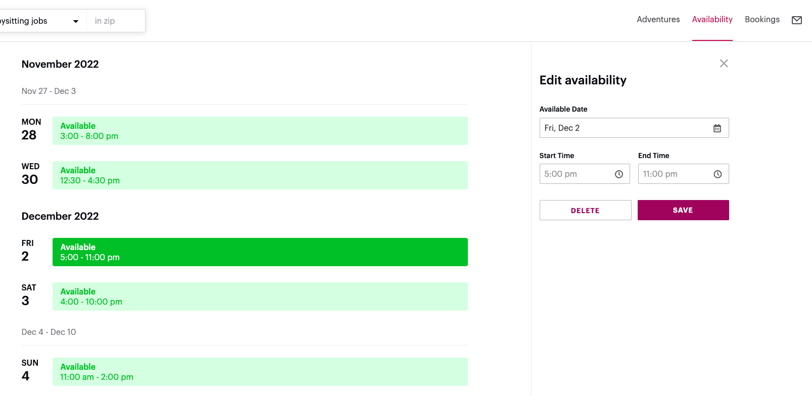Click the 'December 2022' heading

click(60, 216)
